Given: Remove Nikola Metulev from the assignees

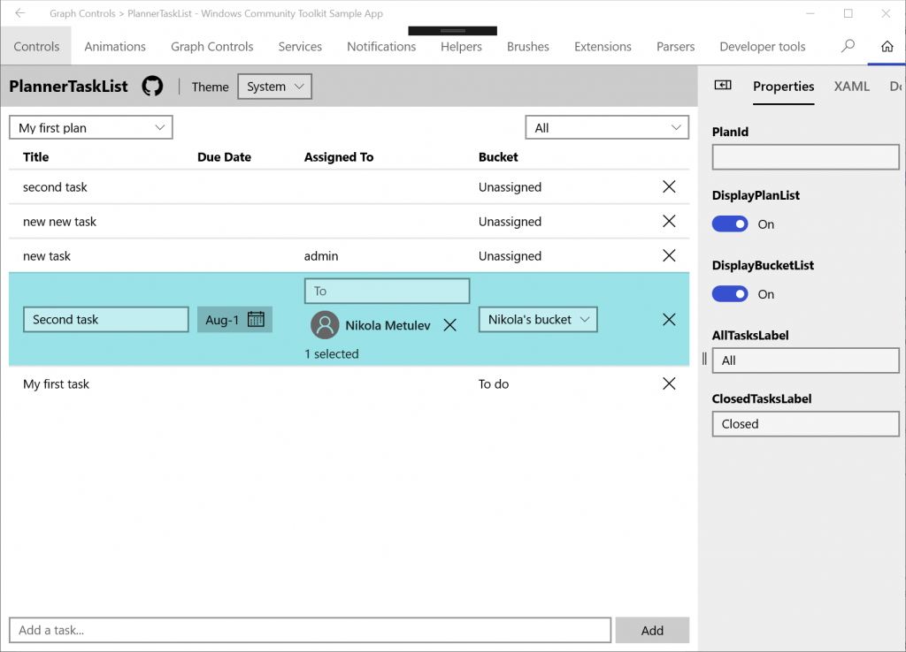Looking at the screenshot, I should pos(449,324).
